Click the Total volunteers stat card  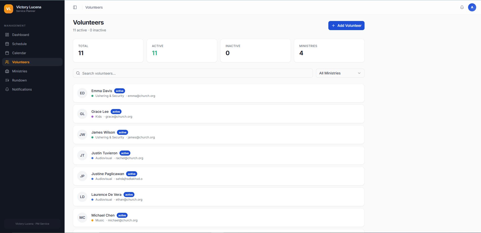(x=108, y=51)
